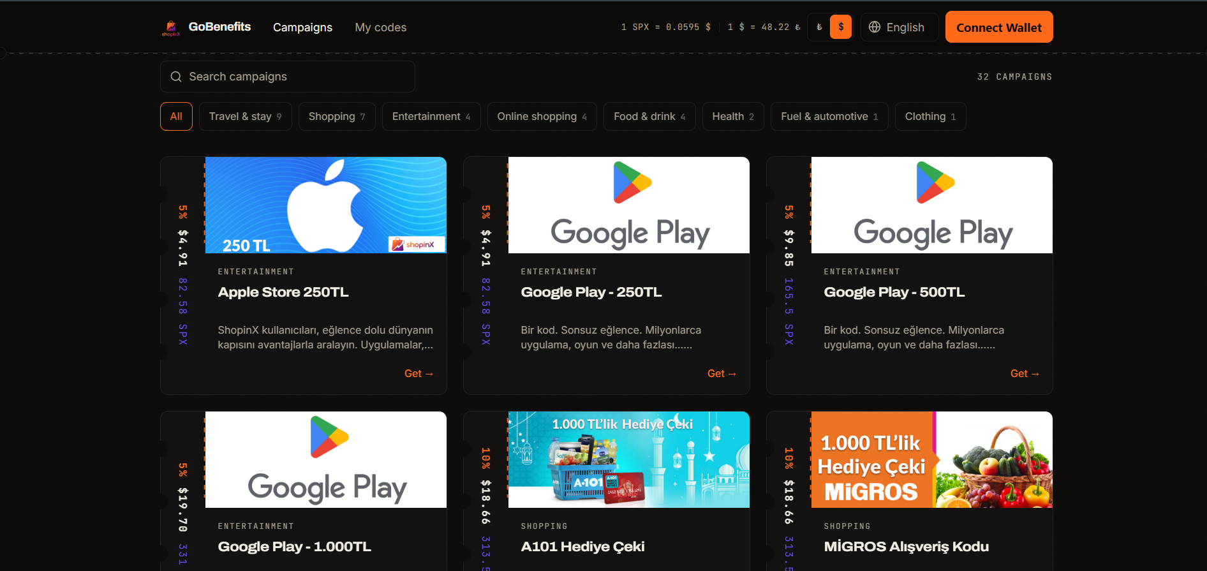Image resolution: width=1207 pixels, height=571 pixels.
Task: Filter by Online shopping category
Action: pos(542,117)
